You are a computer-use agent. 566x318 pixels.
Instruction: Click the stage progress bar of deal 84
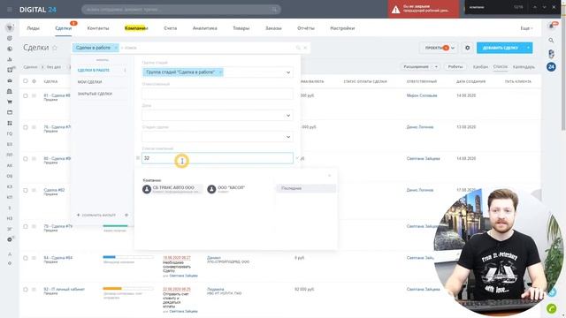point(128,257)
